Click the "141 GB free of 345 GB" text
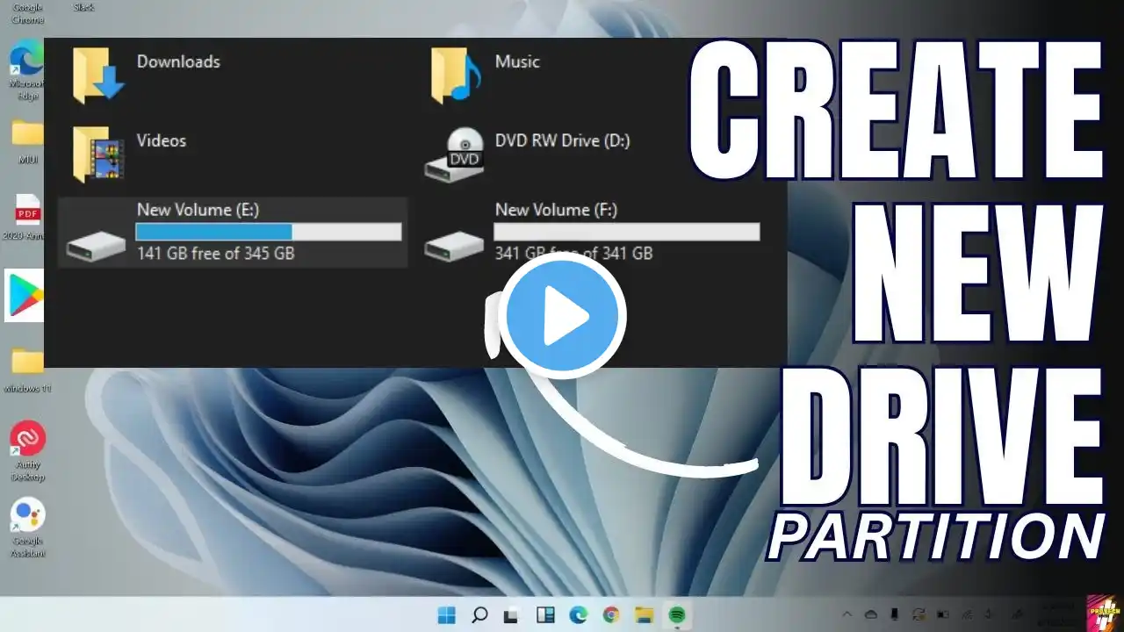Screen dimensions: 1124x632 coord(216,254)
